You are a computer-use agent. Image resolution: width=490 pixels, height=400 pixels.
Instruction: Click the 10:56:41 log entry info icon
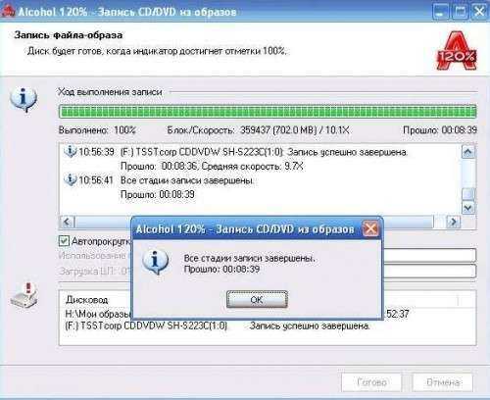click(70, 180)
